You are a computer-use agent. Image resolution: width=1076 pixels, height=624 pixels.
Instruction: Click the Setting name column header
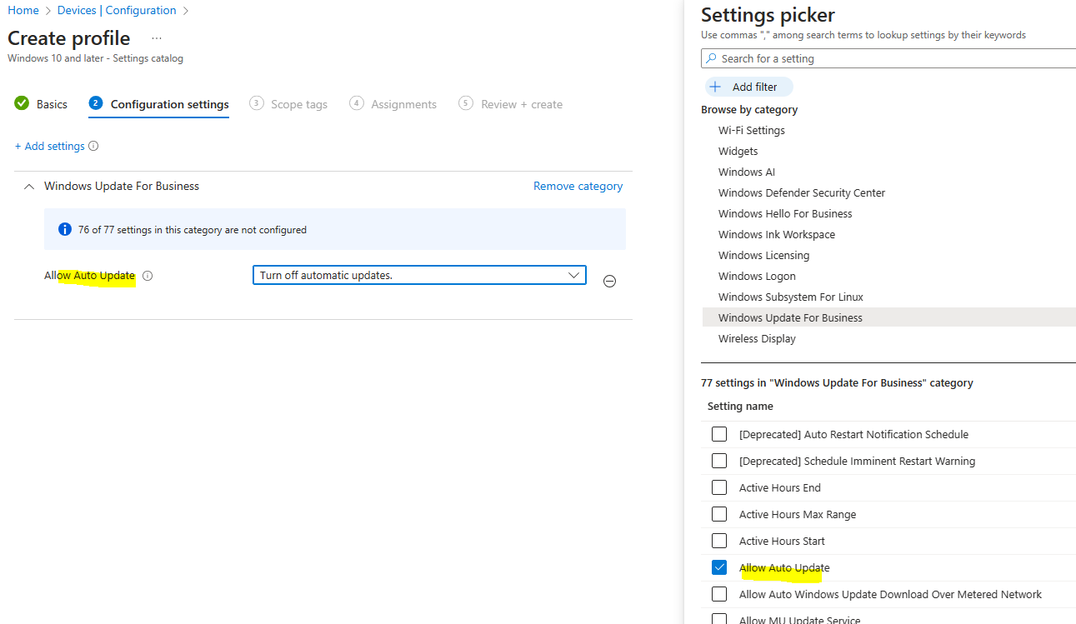740,406
